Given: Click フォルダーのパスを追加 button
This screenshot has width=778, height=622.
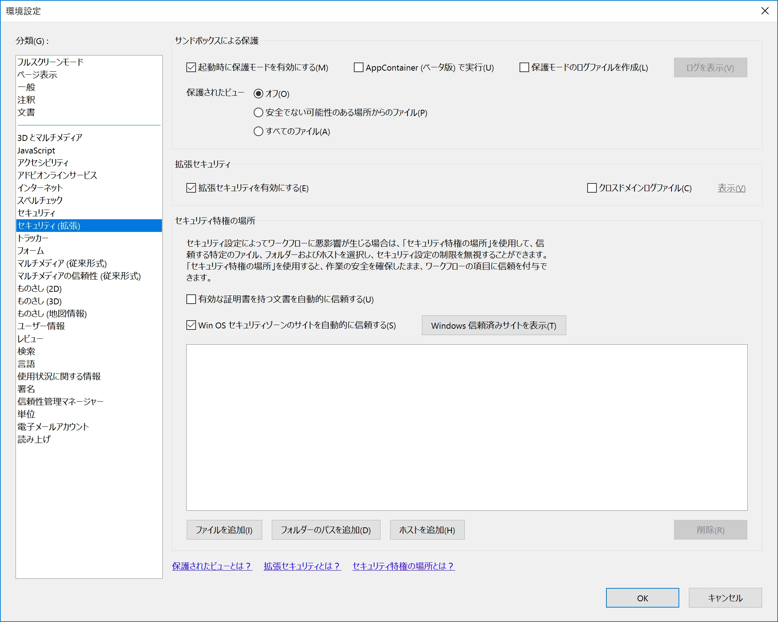Looking at the screenshot, I should 325,530.
